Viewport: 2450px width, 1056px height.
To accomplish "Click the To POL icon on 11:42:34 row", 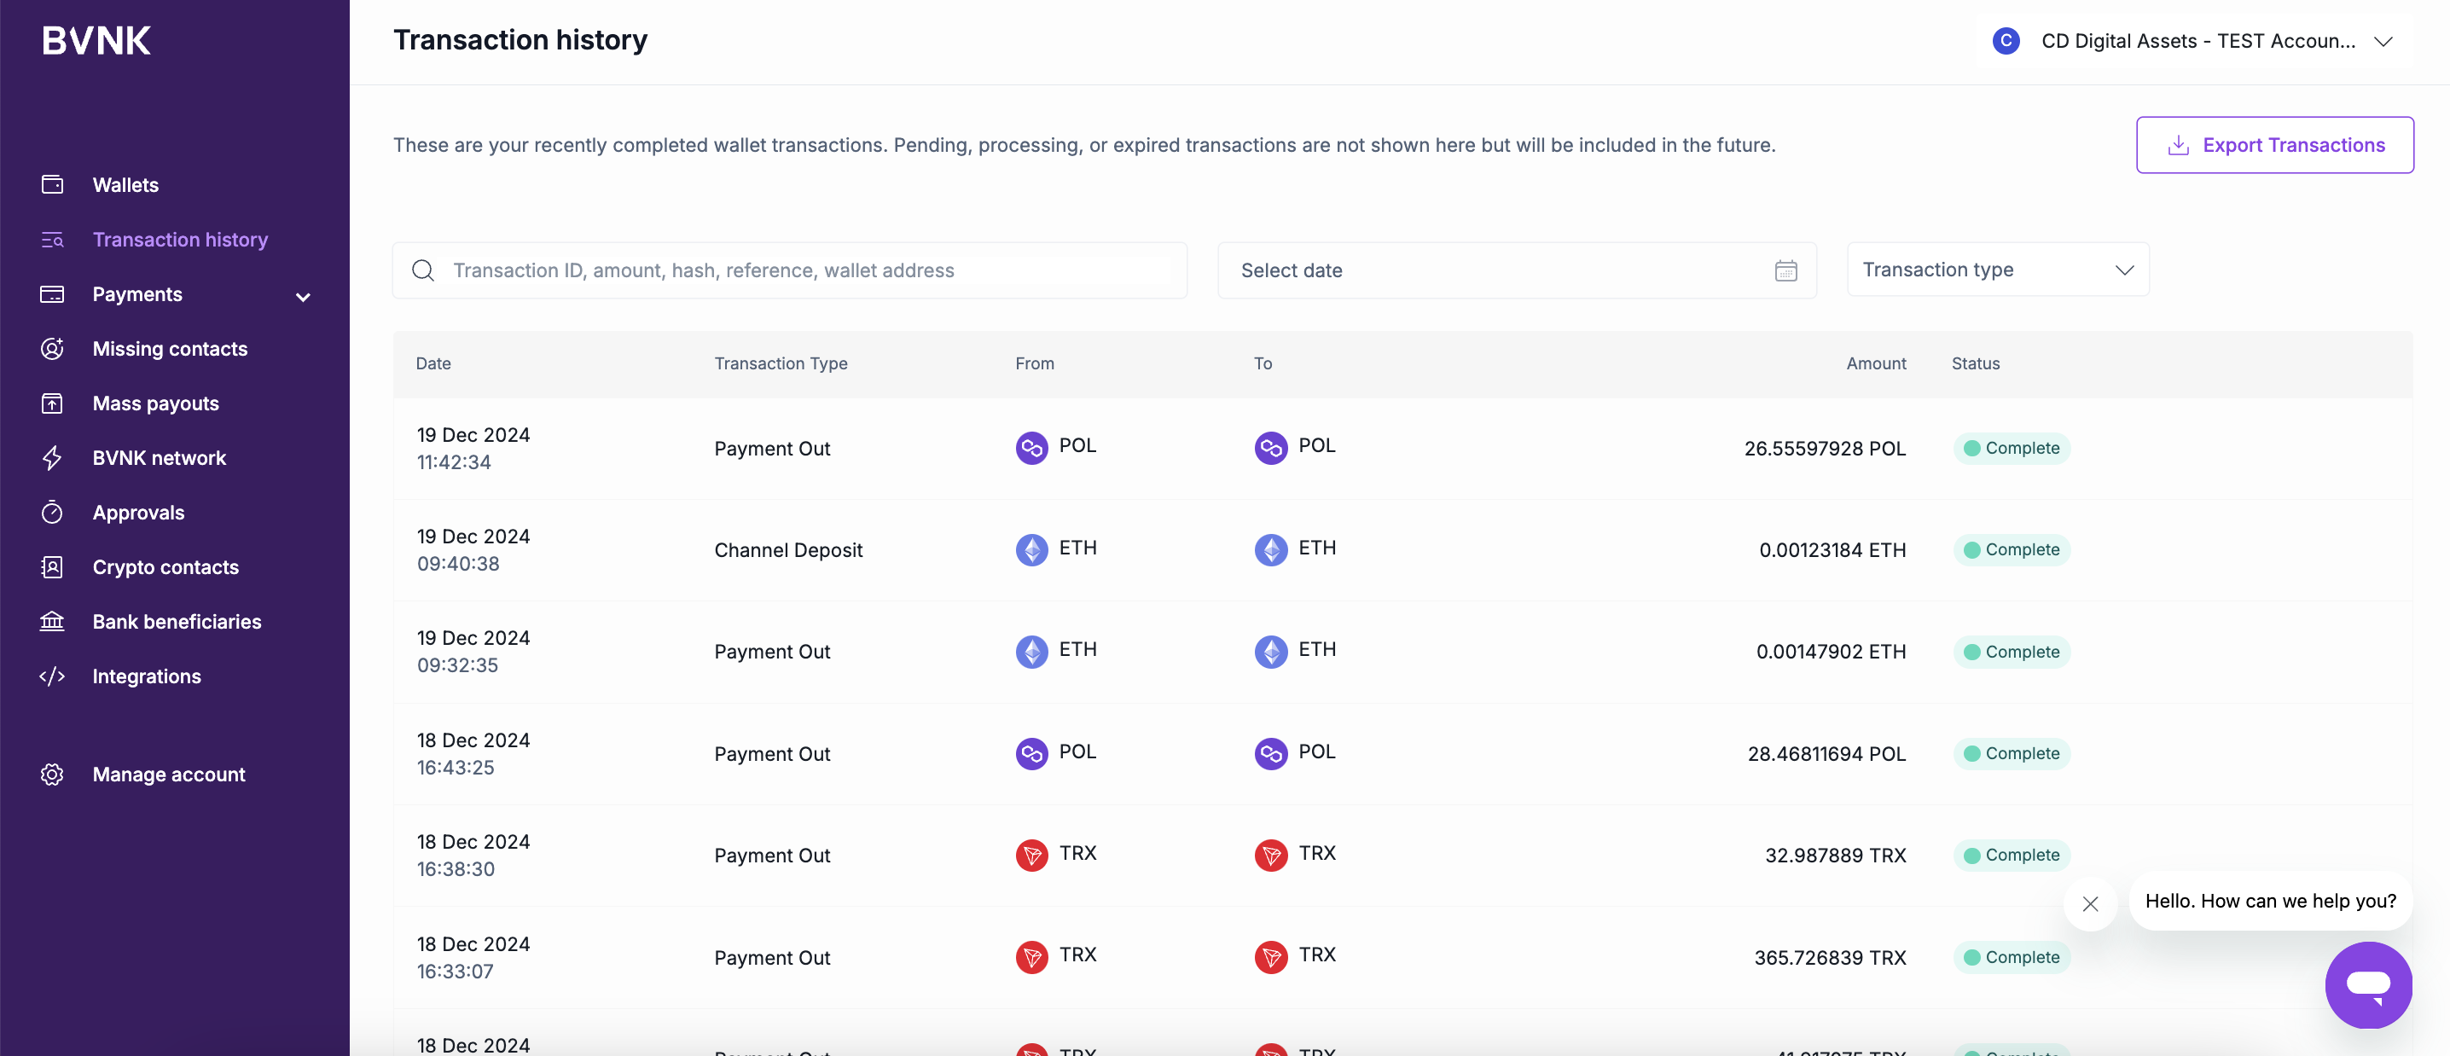I will 1271,448.
